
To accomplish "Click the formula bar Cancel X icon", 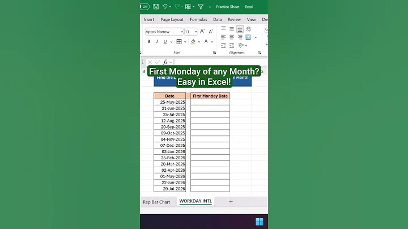I will tap(150, 62).
